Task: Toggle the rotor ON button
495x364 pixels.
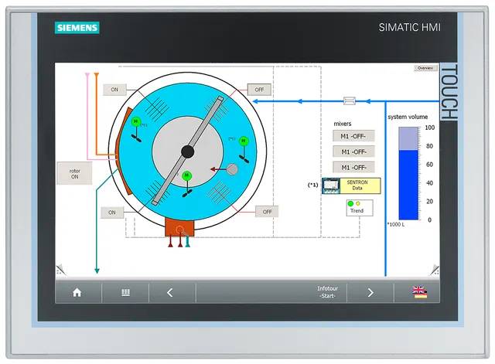Action: [74, 173]
